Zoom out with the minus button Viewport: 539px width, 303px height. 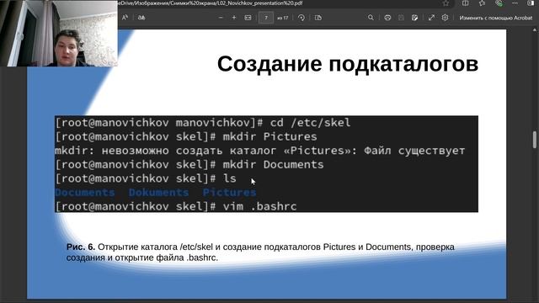[221, 18]
